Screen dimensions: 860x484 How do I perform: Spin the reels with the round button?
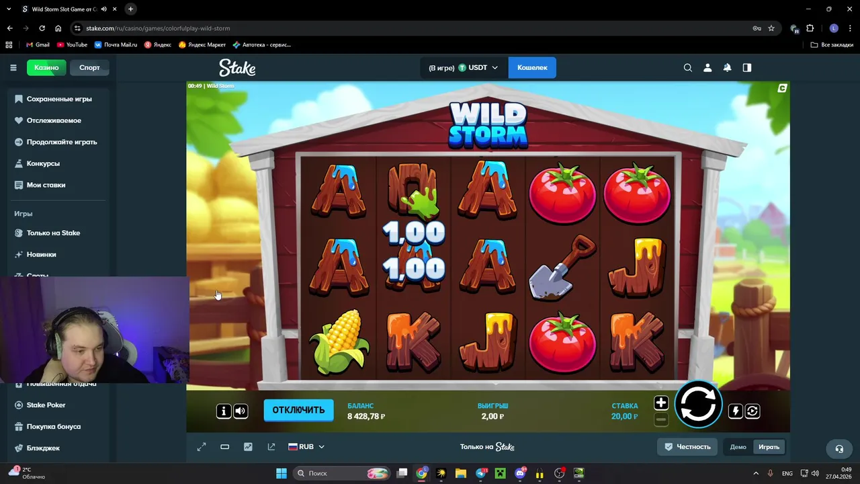[698, 405]
